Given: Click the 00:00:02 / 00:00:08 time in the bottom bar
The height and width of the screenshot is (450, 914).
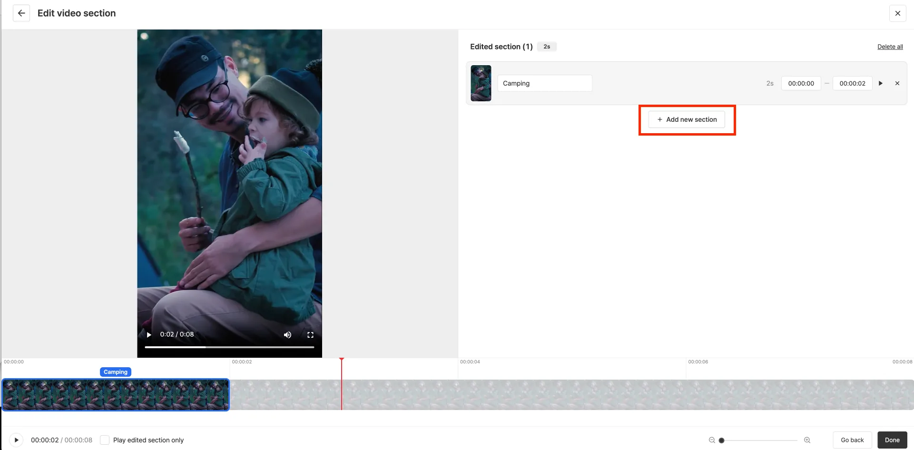Looking at the screenshot, I should point(62,440).
